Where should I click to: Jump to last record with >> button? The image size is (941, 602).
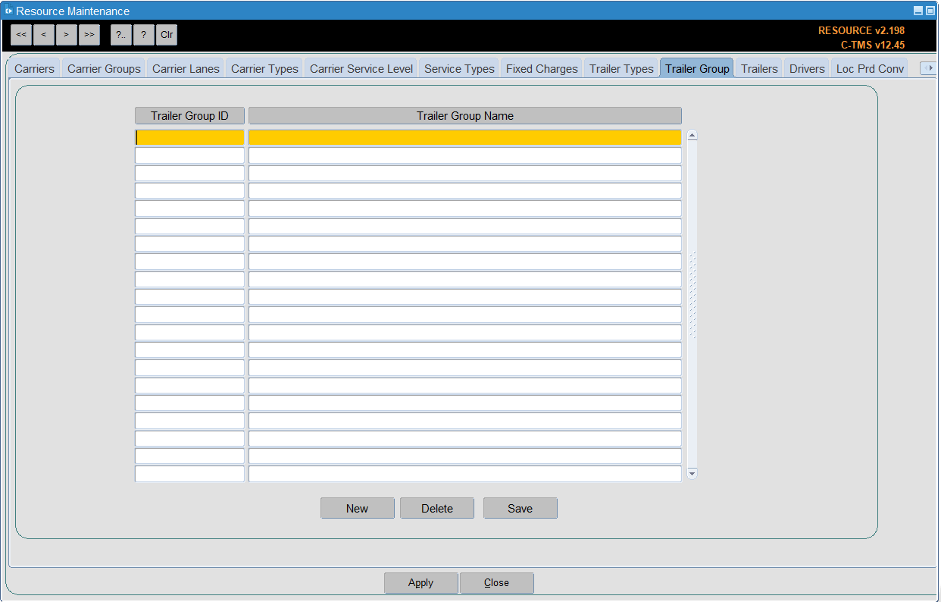pos(89,35)
